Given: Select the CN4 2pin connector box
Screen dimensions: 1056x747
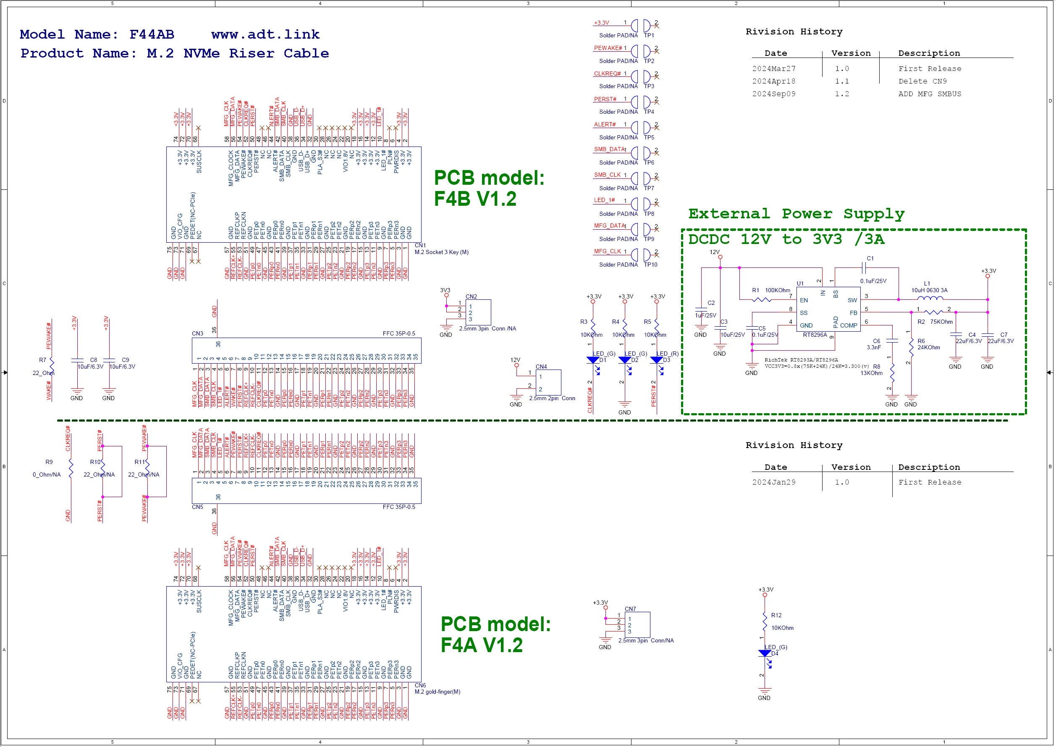Looking at the screenshot, I should [x=549, y=383].
